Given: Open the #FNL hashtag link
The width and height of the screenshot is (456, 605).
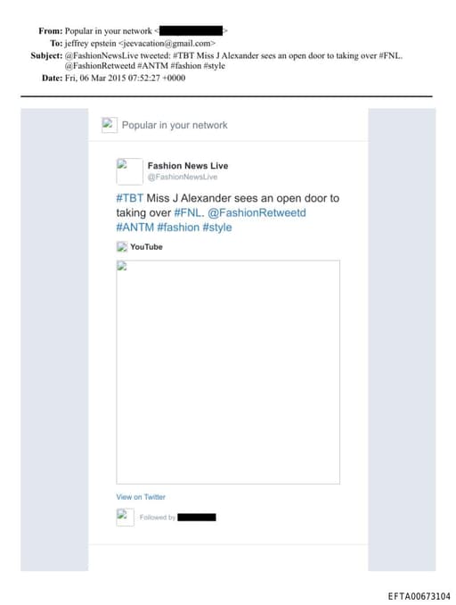Looking at the screenshot, I should (189, 212).
